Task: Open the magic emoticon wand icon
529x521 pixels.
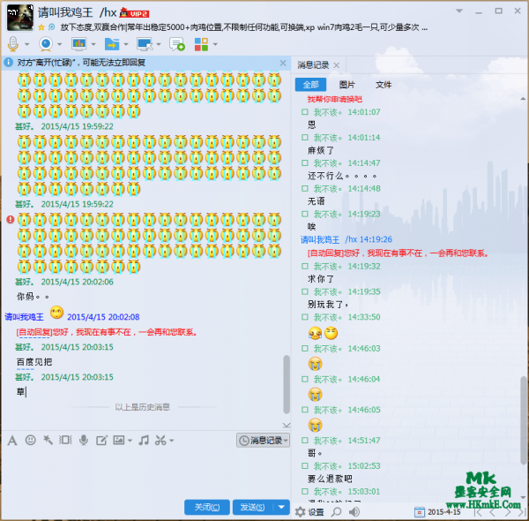Action: pos(48,441)
